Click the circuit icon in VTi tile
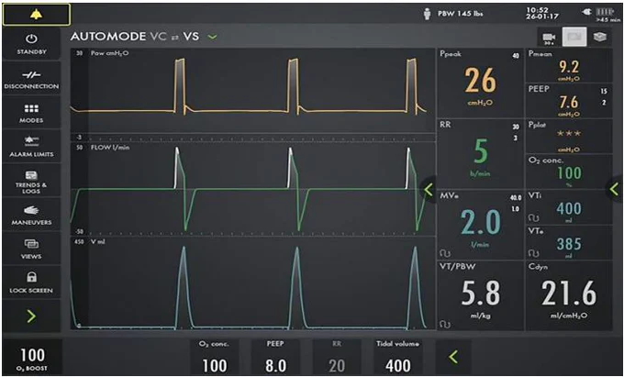Viewport: 624px width, 377px height. [533, 218]
